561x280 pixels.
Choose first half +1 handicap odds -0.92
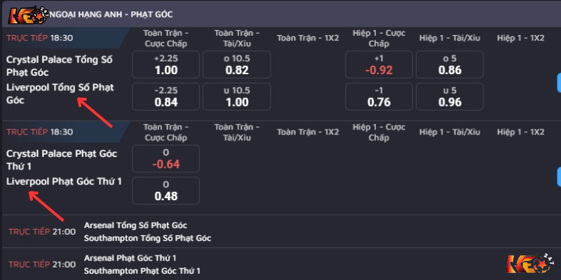(x=379, y=64)
